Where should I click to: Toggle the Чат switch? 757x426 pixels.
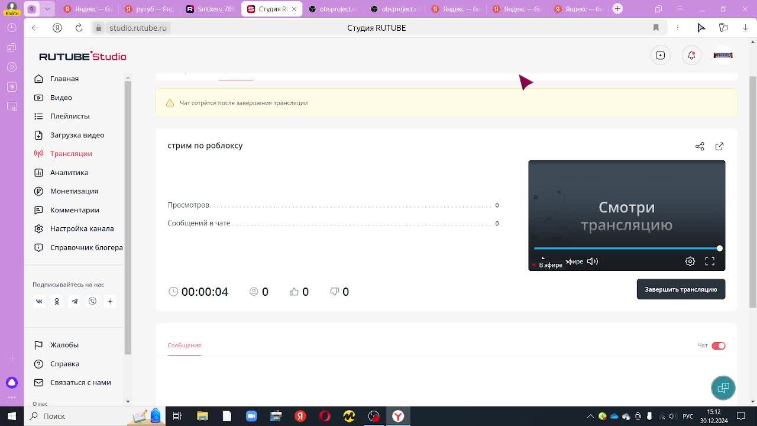tap(719, 346)
